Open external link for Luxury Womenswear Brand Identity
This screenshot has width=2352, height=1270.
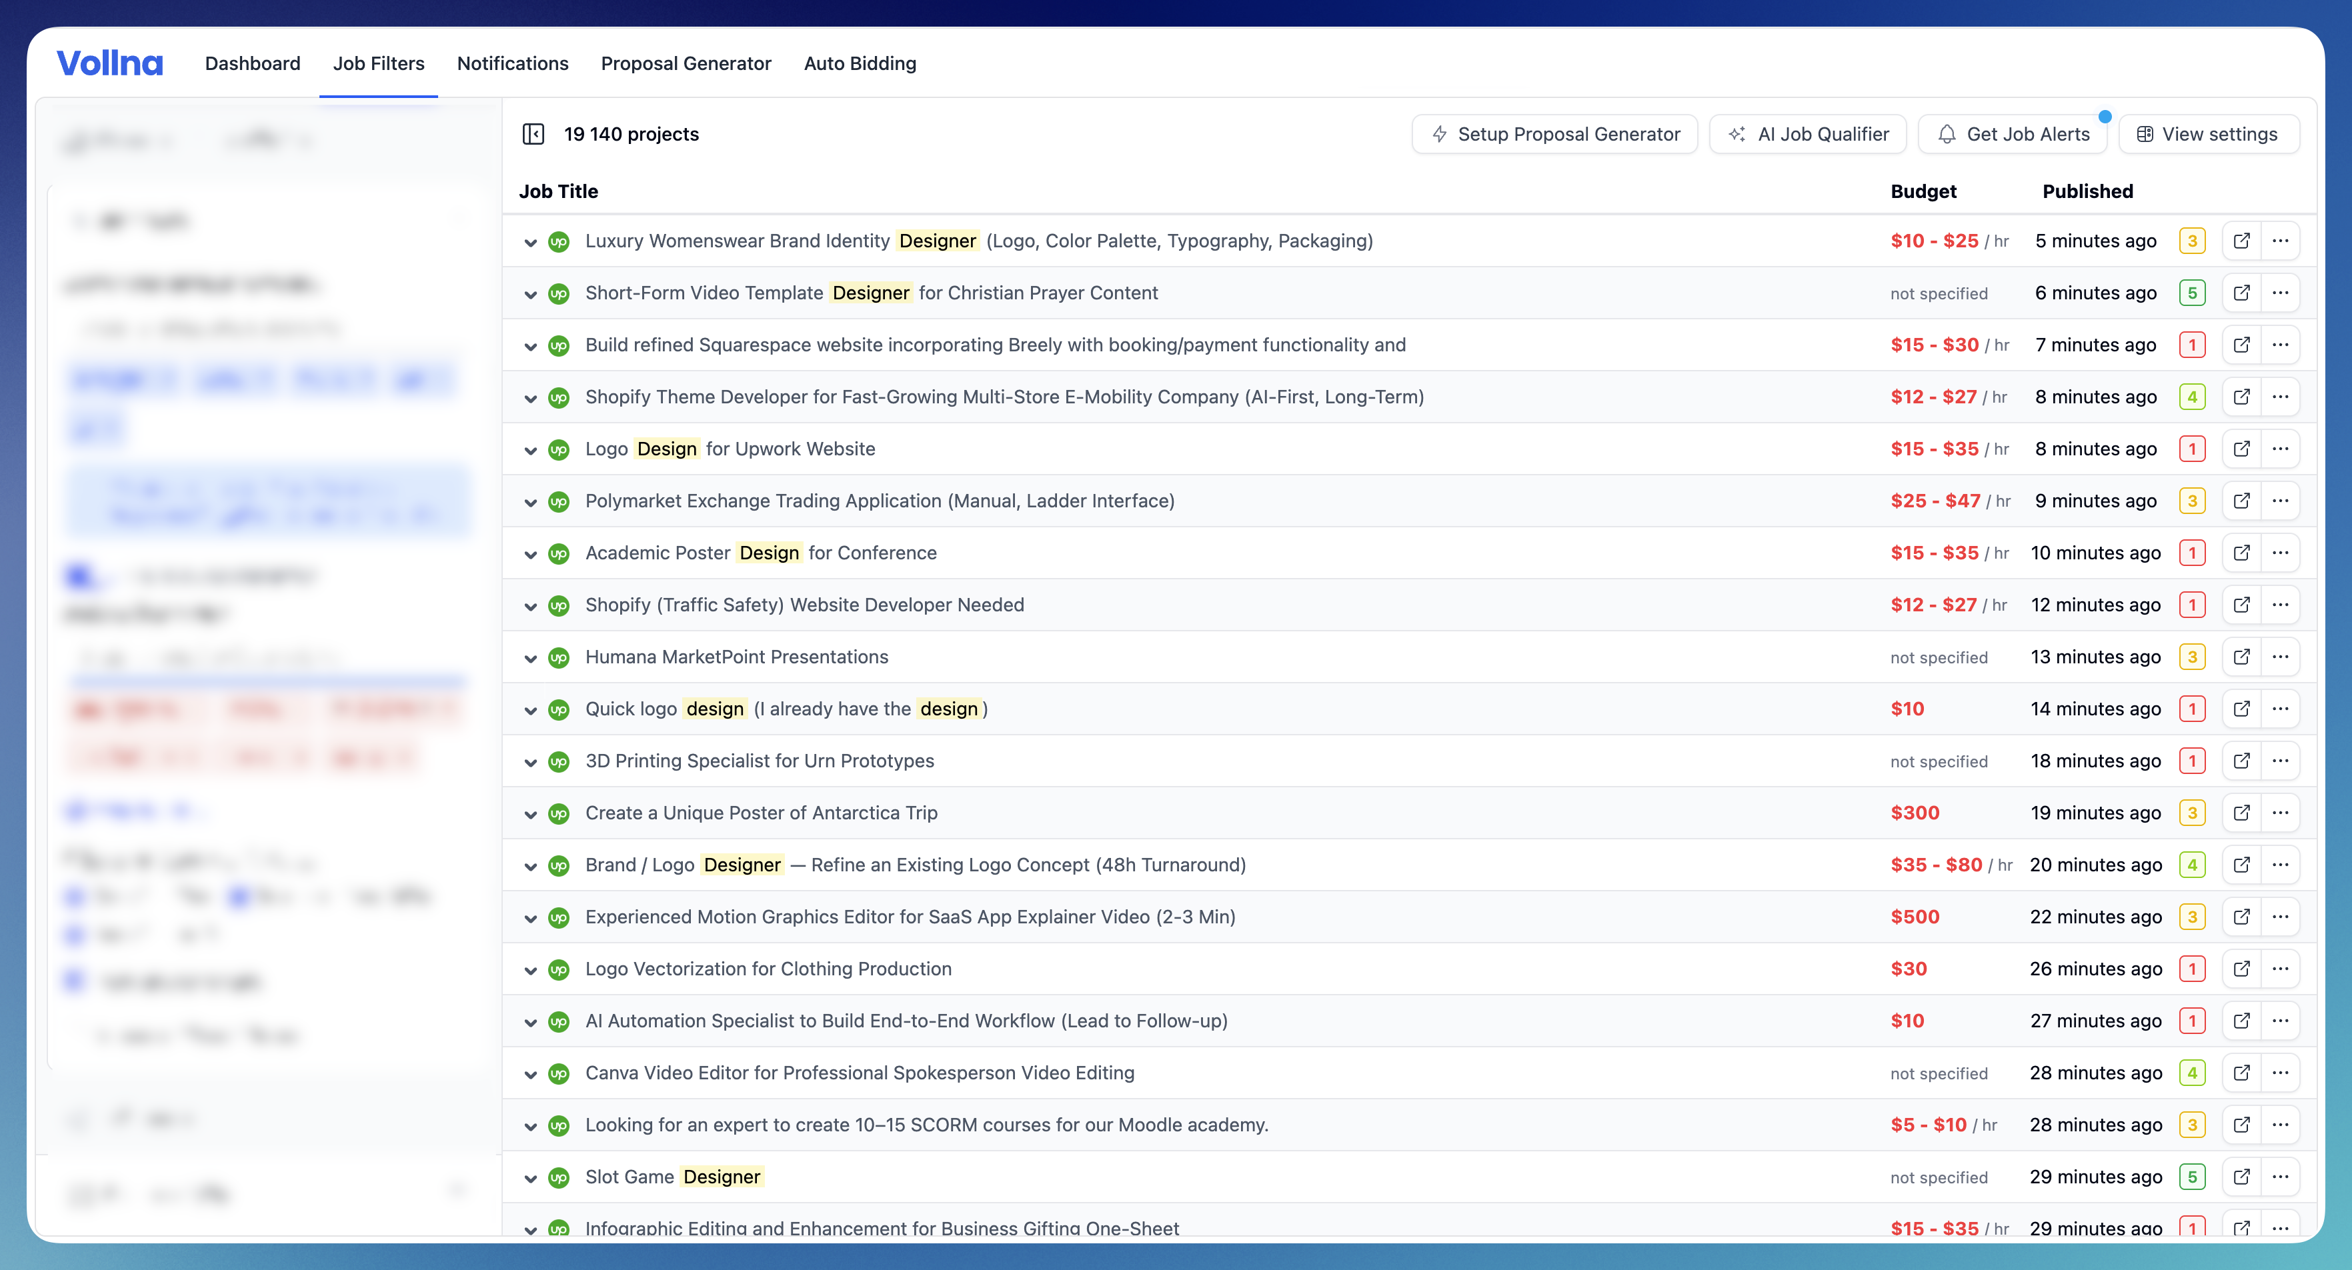pyautogui.click(x=2243, y=240)
